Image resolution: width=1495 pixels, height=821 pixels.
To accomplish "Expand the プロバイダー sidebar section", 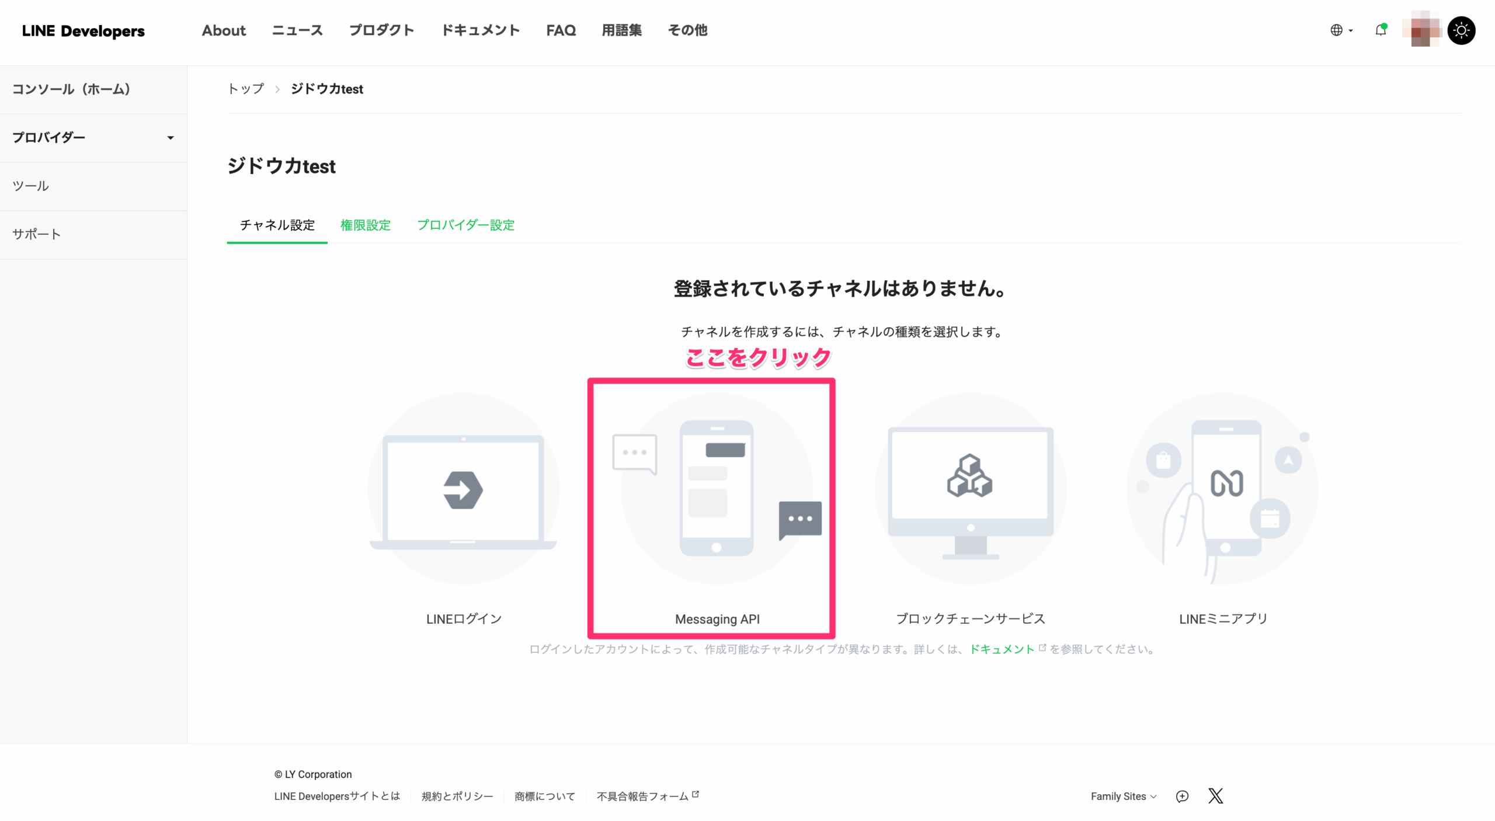I will (93, 138).
